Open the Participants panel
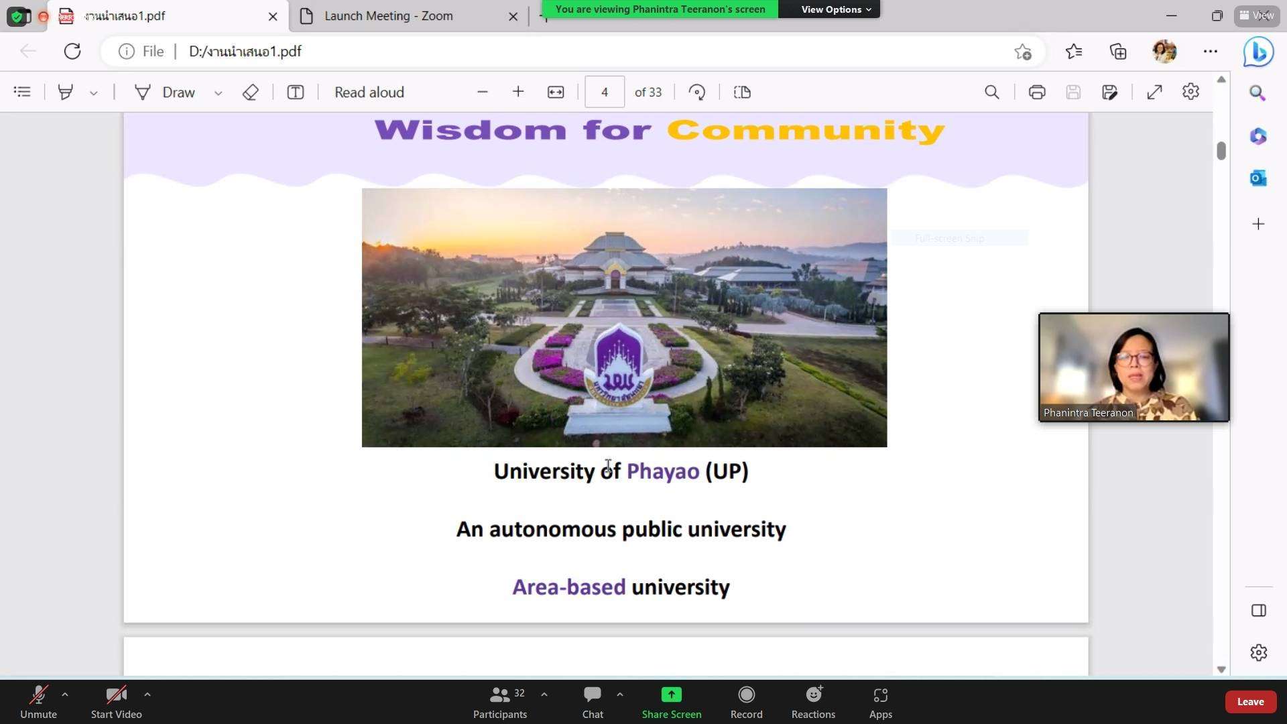The image size is (1287, 724). (x=500, y=702)
